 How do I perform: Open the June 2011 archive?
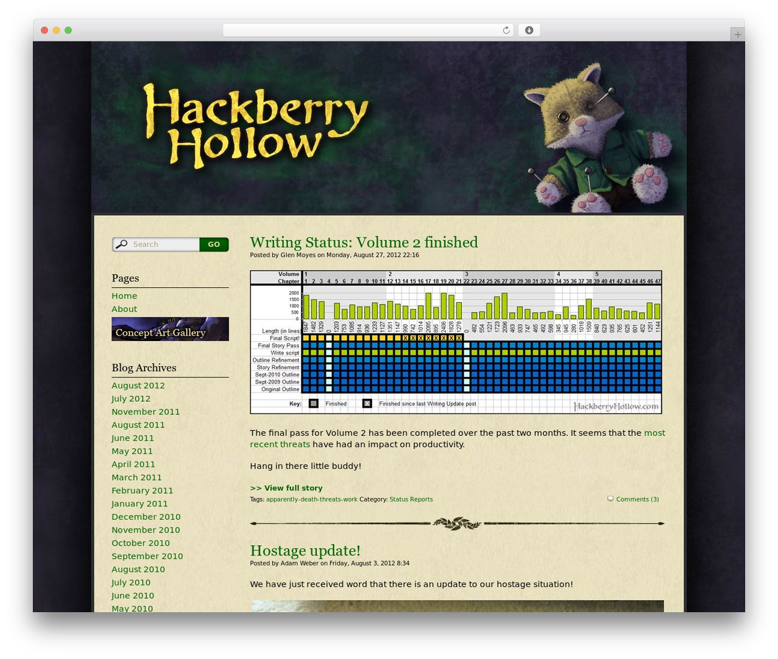tap(133, 438)
